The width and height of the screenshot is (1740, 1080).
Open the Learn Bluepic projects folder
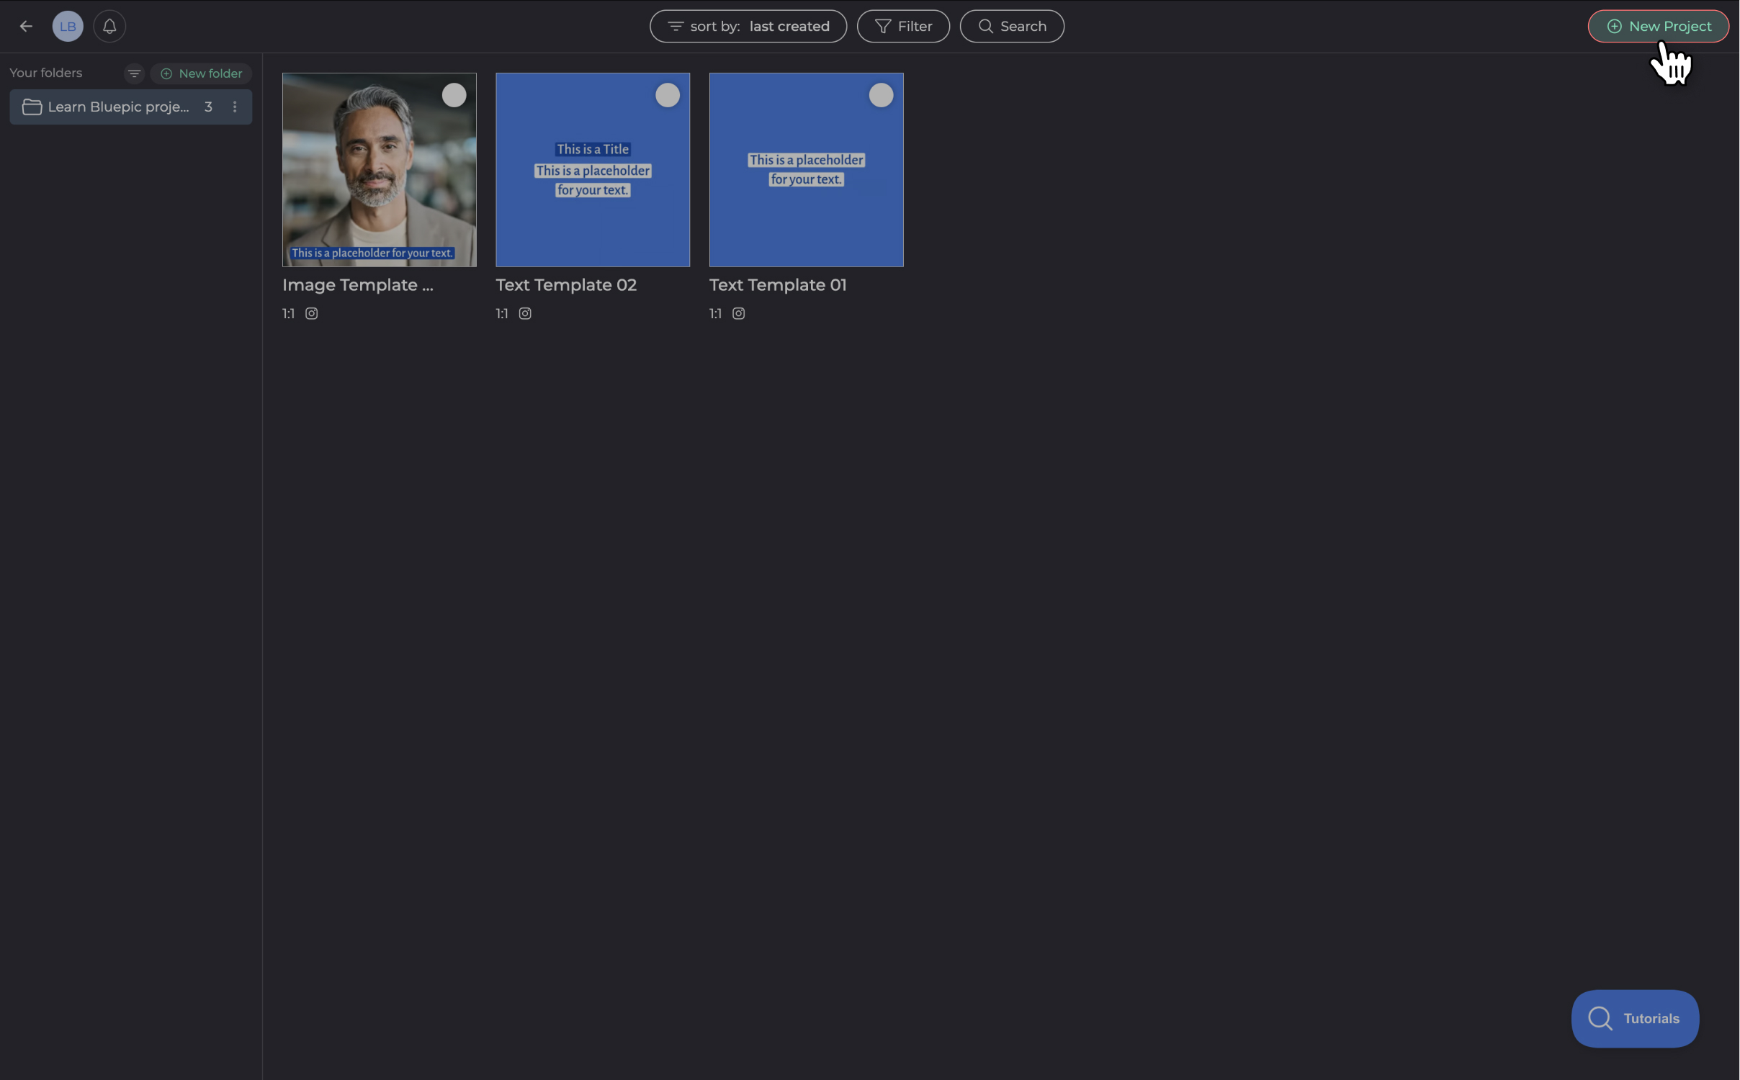pos(131,107)
